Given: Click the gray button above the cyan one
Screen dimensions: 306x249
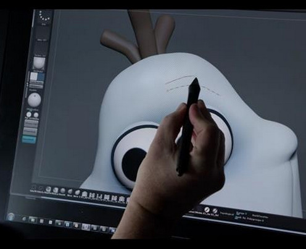Looking at the screenshot, I should point(30,131).
